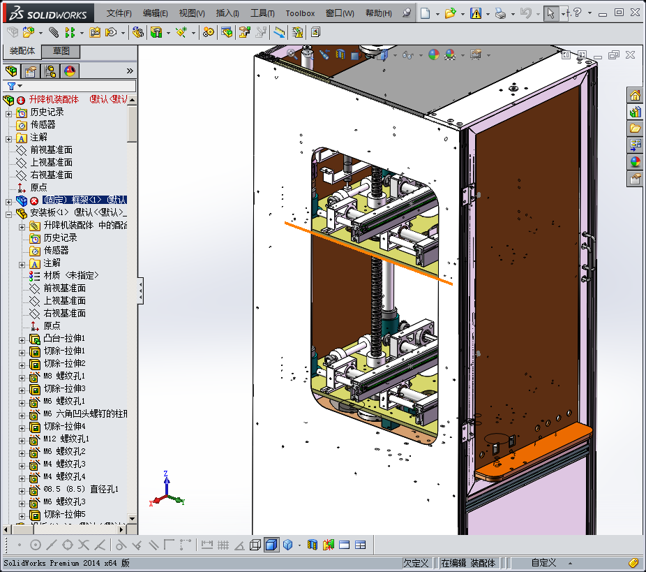Switch to the 草图 tab
The height and width of the screenshot is (572, 646).
[x=61, y=51]
